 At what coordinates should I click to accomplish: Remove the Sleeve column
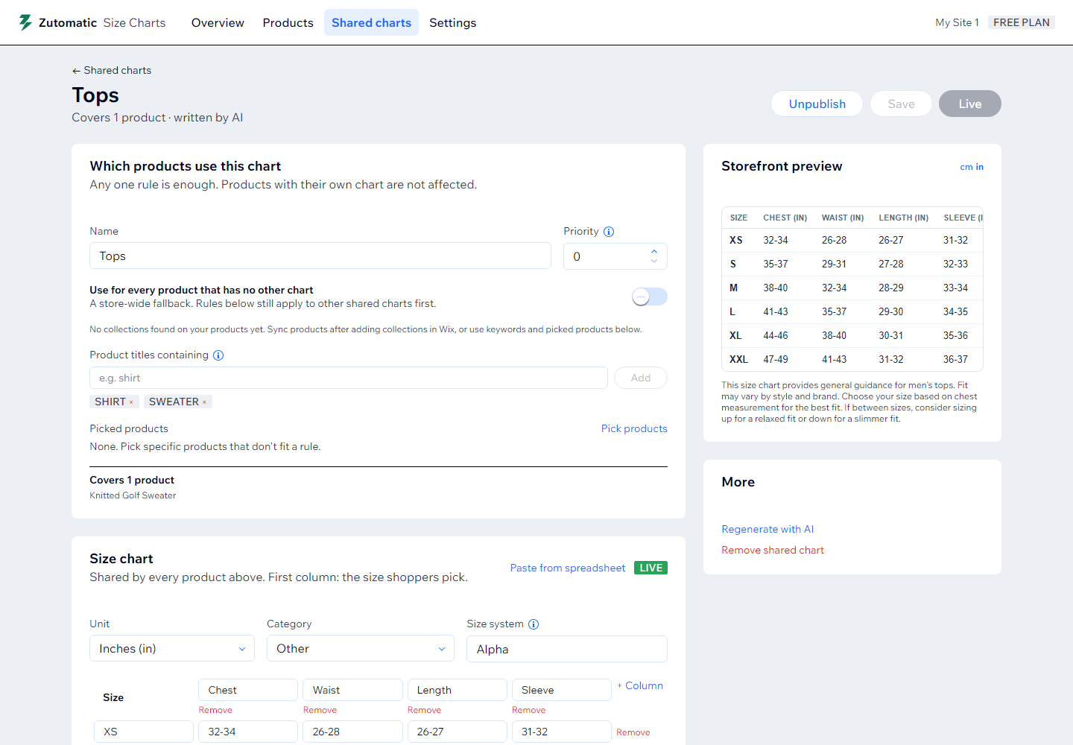click(x=528, y=710)
